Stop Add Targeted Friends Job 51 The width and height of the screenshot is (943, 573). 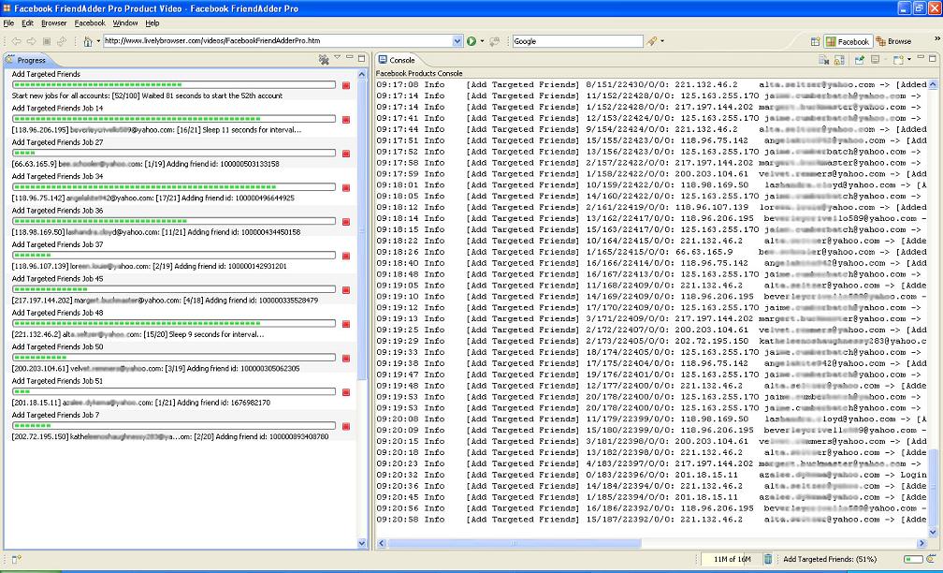(x=346, y=392)
